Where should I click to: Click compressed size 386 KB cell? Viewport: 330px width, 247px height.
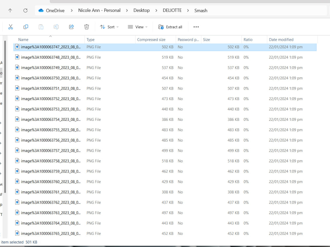point(168,120)
